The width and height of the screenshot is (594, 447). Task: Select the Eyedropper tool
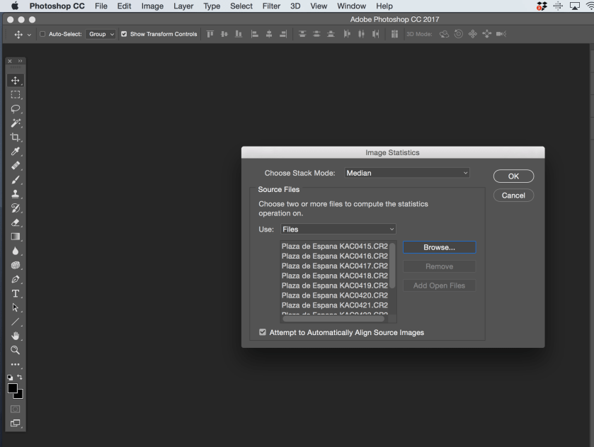click(15, 152)
